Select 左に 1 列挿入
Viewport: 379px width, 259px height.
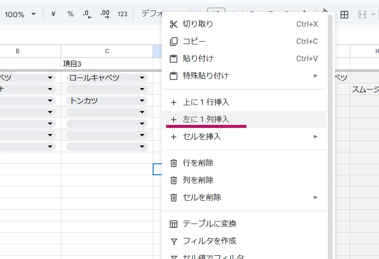click(x=244, y=120)
